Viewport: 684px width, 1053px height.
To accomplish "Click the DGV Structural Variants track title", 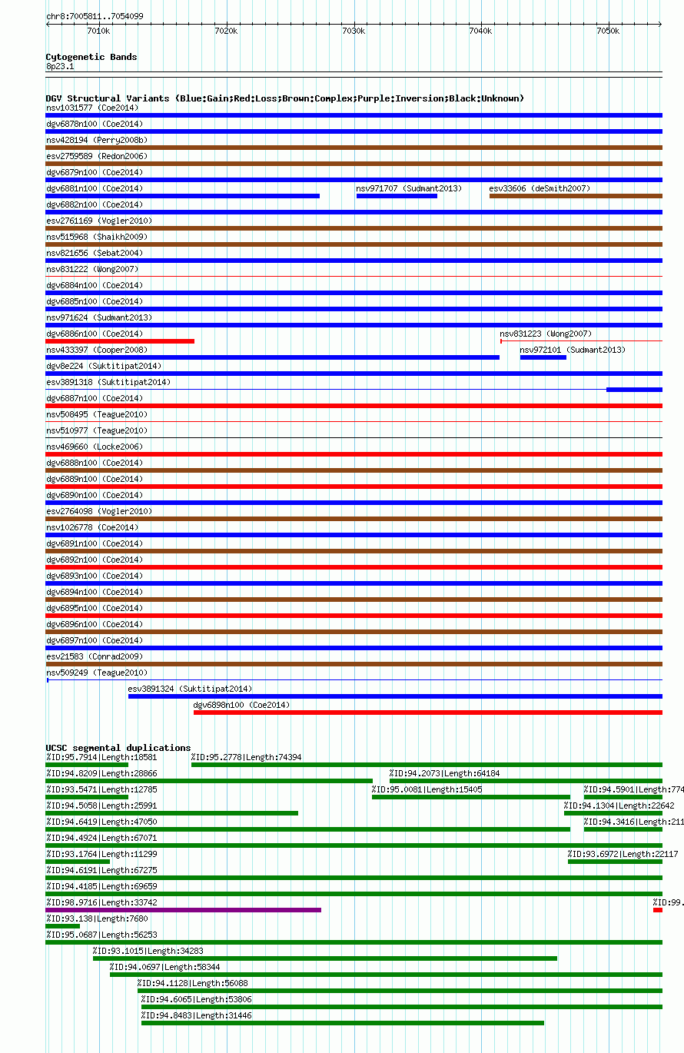I will click(284, 98).
